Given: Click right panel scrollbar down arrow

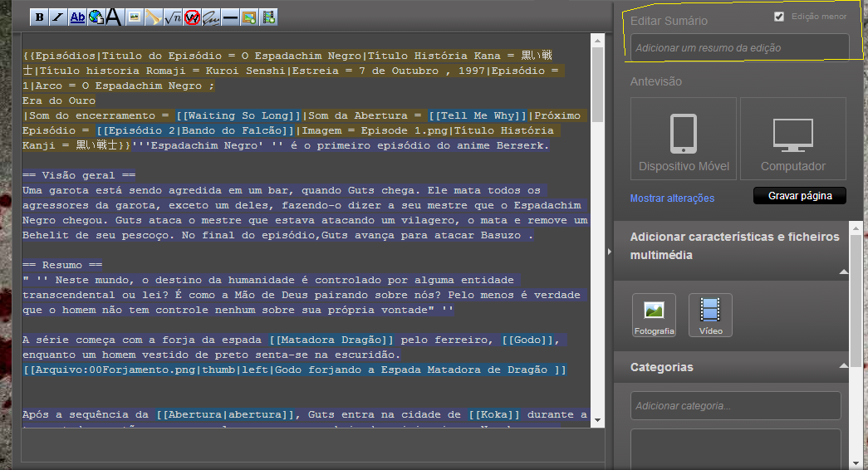Looking at the screenshot, I should click(x=856, y=463).
